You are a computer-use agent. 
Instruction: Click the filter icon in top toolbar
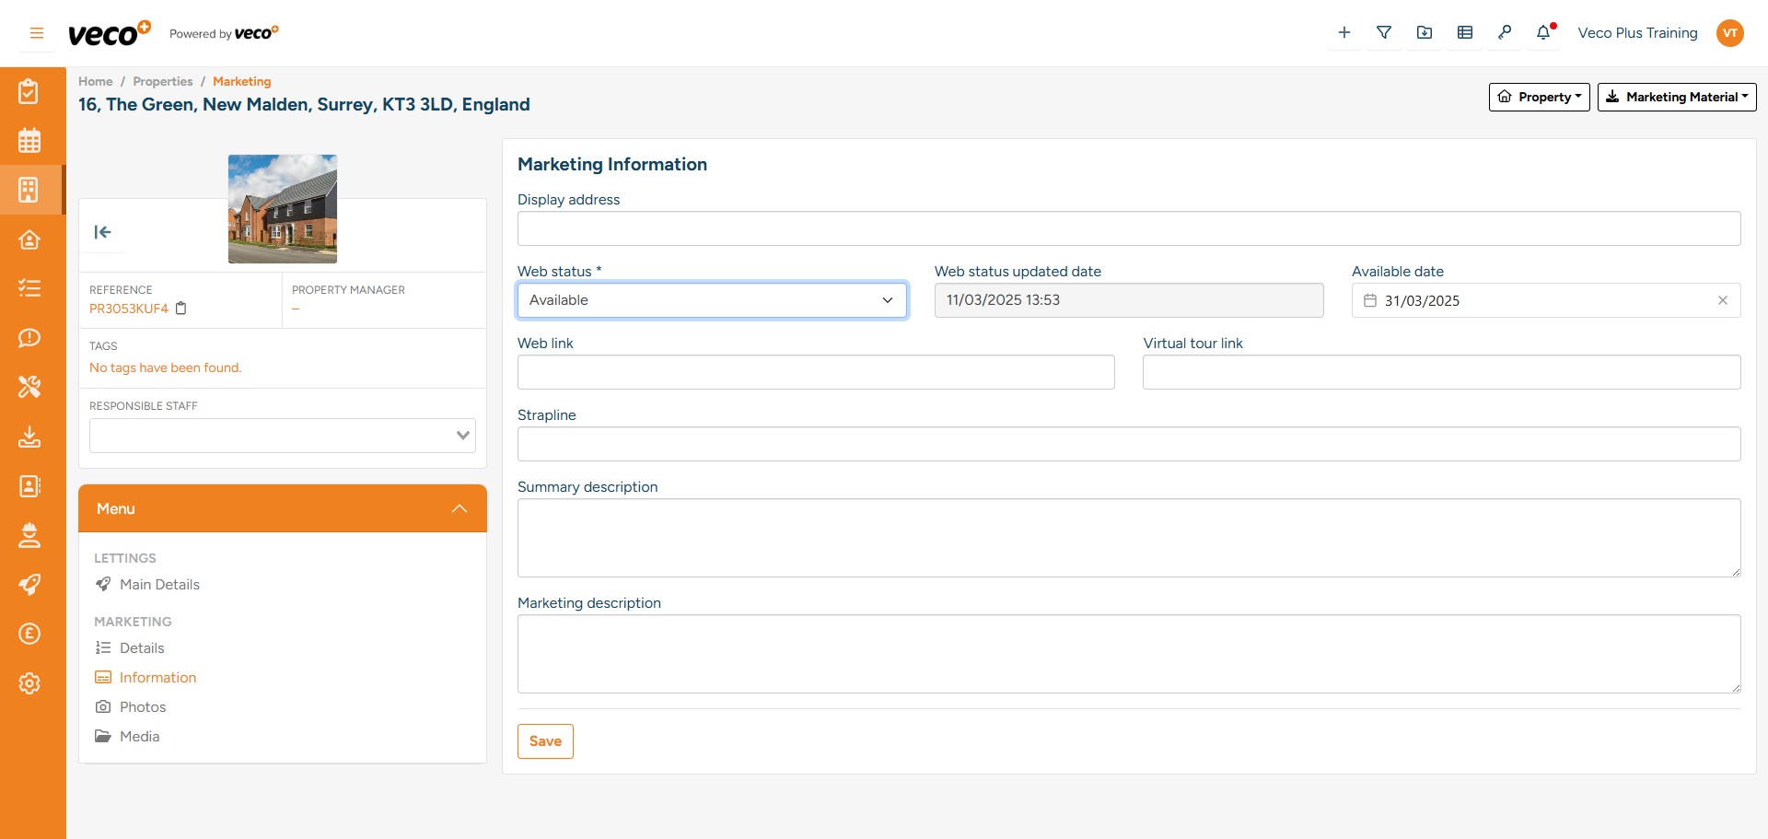[1384, 32]
